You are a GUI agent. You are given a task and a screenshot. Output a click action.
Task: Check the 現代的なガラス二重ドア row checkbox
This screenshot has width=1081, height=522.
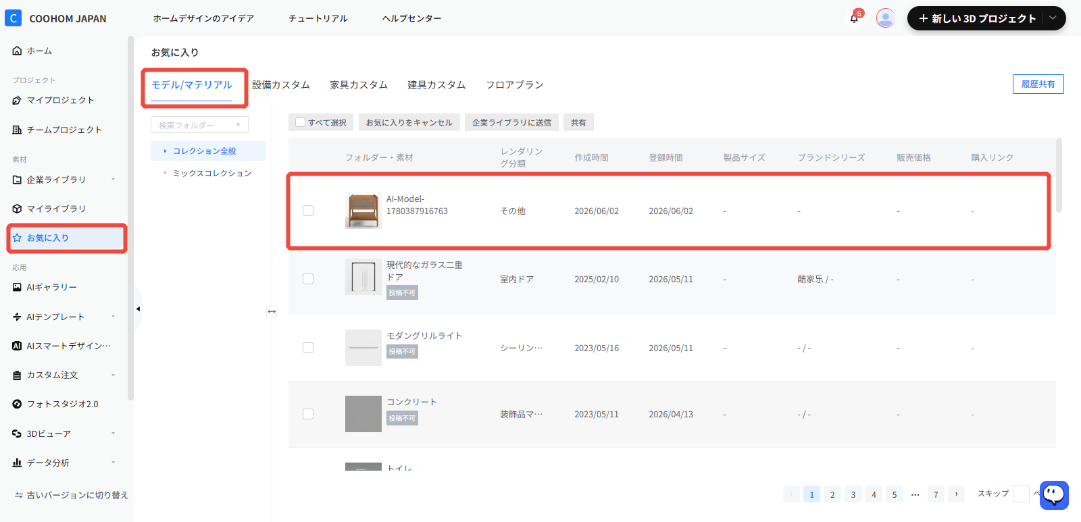308,279
